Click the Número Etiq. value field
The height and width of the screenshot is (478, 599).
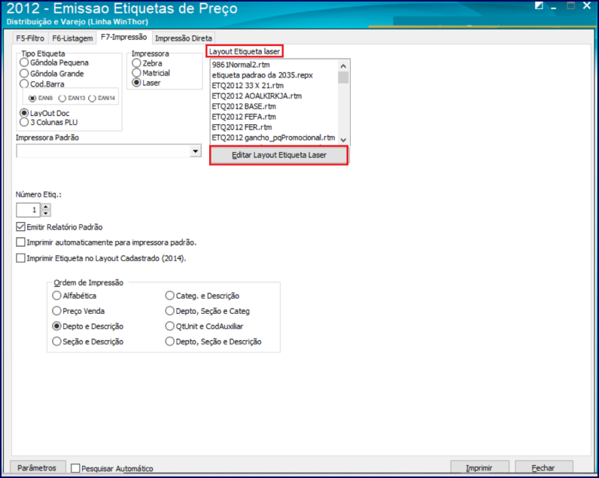point(28,210)
